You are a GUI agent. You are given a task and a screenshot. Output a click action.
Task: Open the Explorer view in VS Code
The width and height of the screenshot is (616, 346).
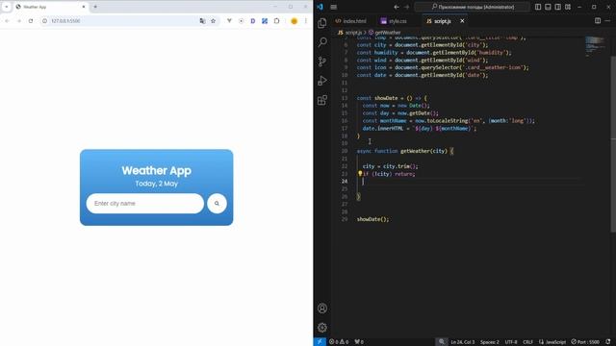click(322, 23)
